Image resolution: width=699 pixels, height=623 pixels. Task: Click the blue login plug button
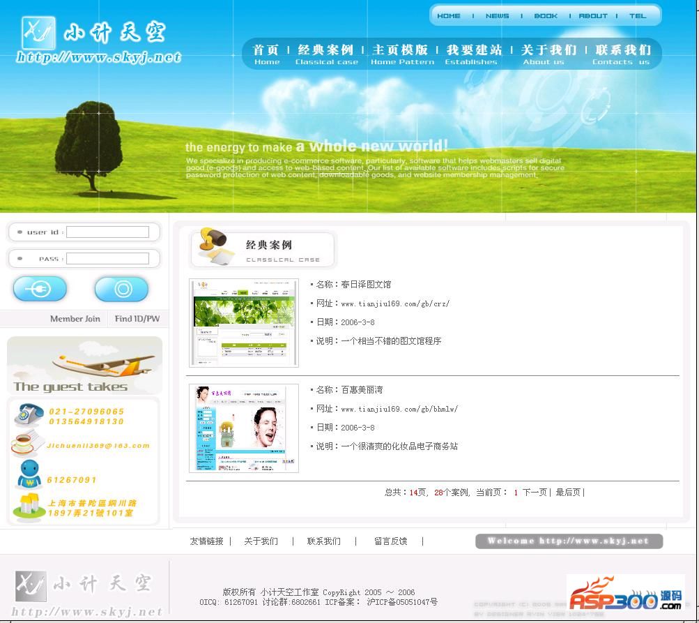[x=40, y=290]
